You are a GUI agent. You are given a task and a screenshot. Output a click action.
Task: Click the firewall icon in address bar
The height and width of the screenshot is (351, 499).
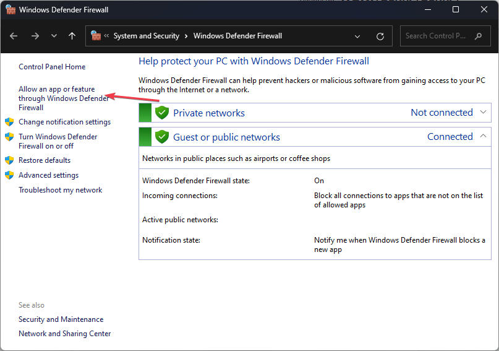[x=96, y=36]
